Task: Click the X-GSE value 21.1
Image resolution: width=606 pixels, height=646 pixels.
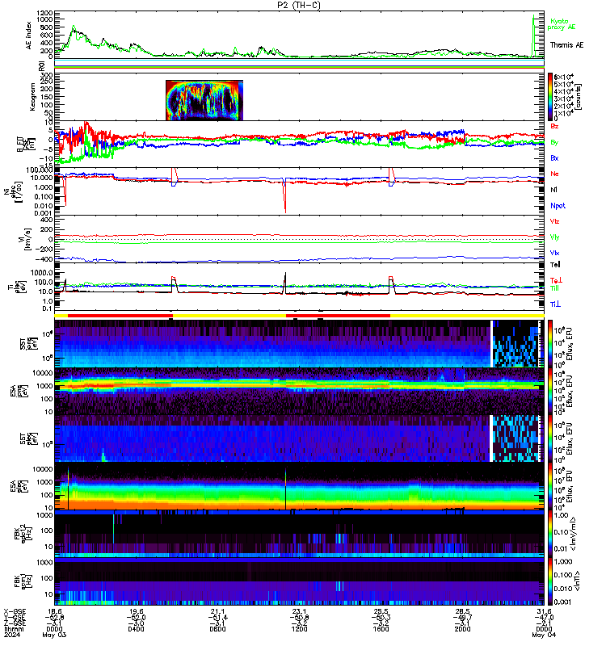Action: 217,611
